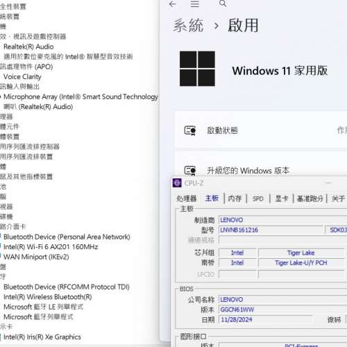Click the 芯片组 Intel vendor field
The width and height of the screenshot is (347, 347).
tap(237, 253)
